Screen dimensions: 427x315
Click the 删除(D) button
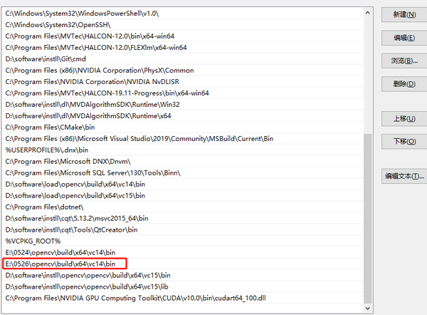404,83
